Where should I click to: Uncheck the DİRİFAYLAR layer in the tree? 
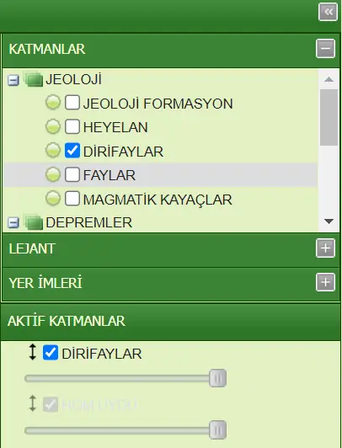72,150
